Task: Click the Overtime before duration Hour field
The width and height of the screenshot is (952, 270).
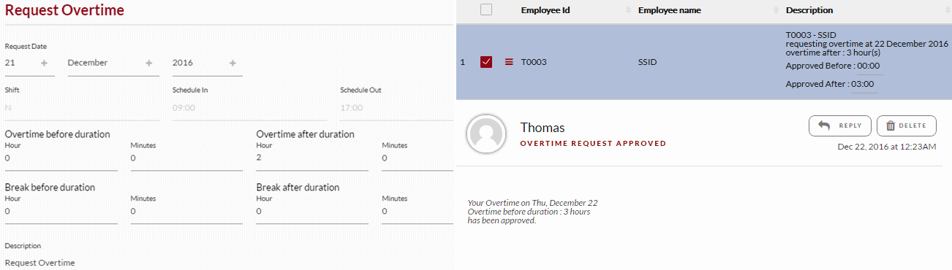Action: pos(61,158)
